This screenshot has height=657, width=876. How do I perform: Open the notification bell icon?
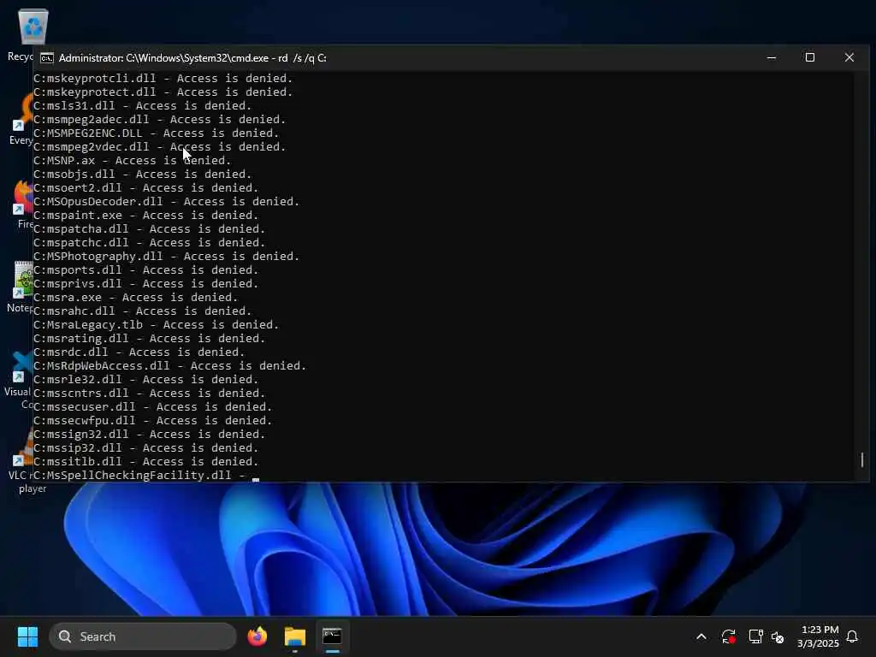coord(853,636)
